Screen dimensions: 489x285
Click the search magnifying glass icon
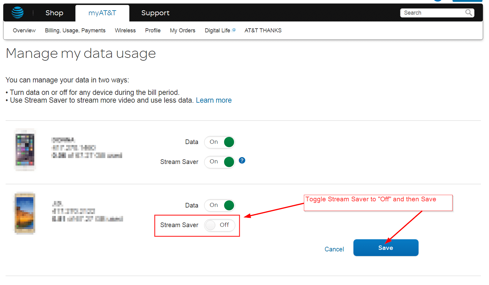[x=468, y=12]
